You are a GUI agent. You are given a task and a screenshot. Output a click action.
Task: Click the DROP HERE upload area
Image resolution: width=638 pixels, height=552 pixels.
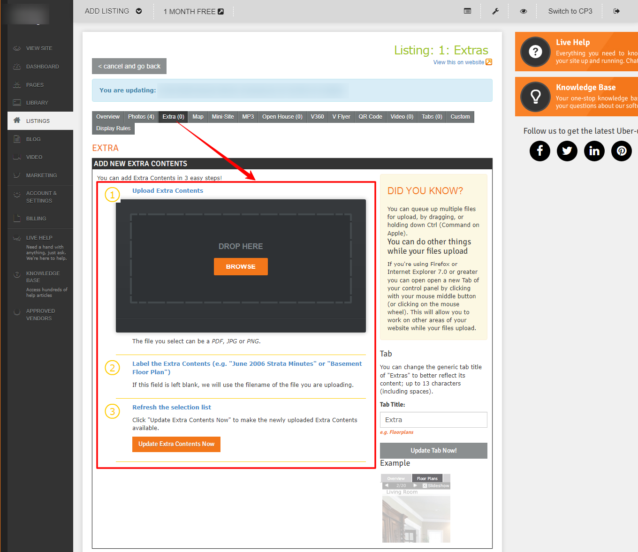coord(241,258)
